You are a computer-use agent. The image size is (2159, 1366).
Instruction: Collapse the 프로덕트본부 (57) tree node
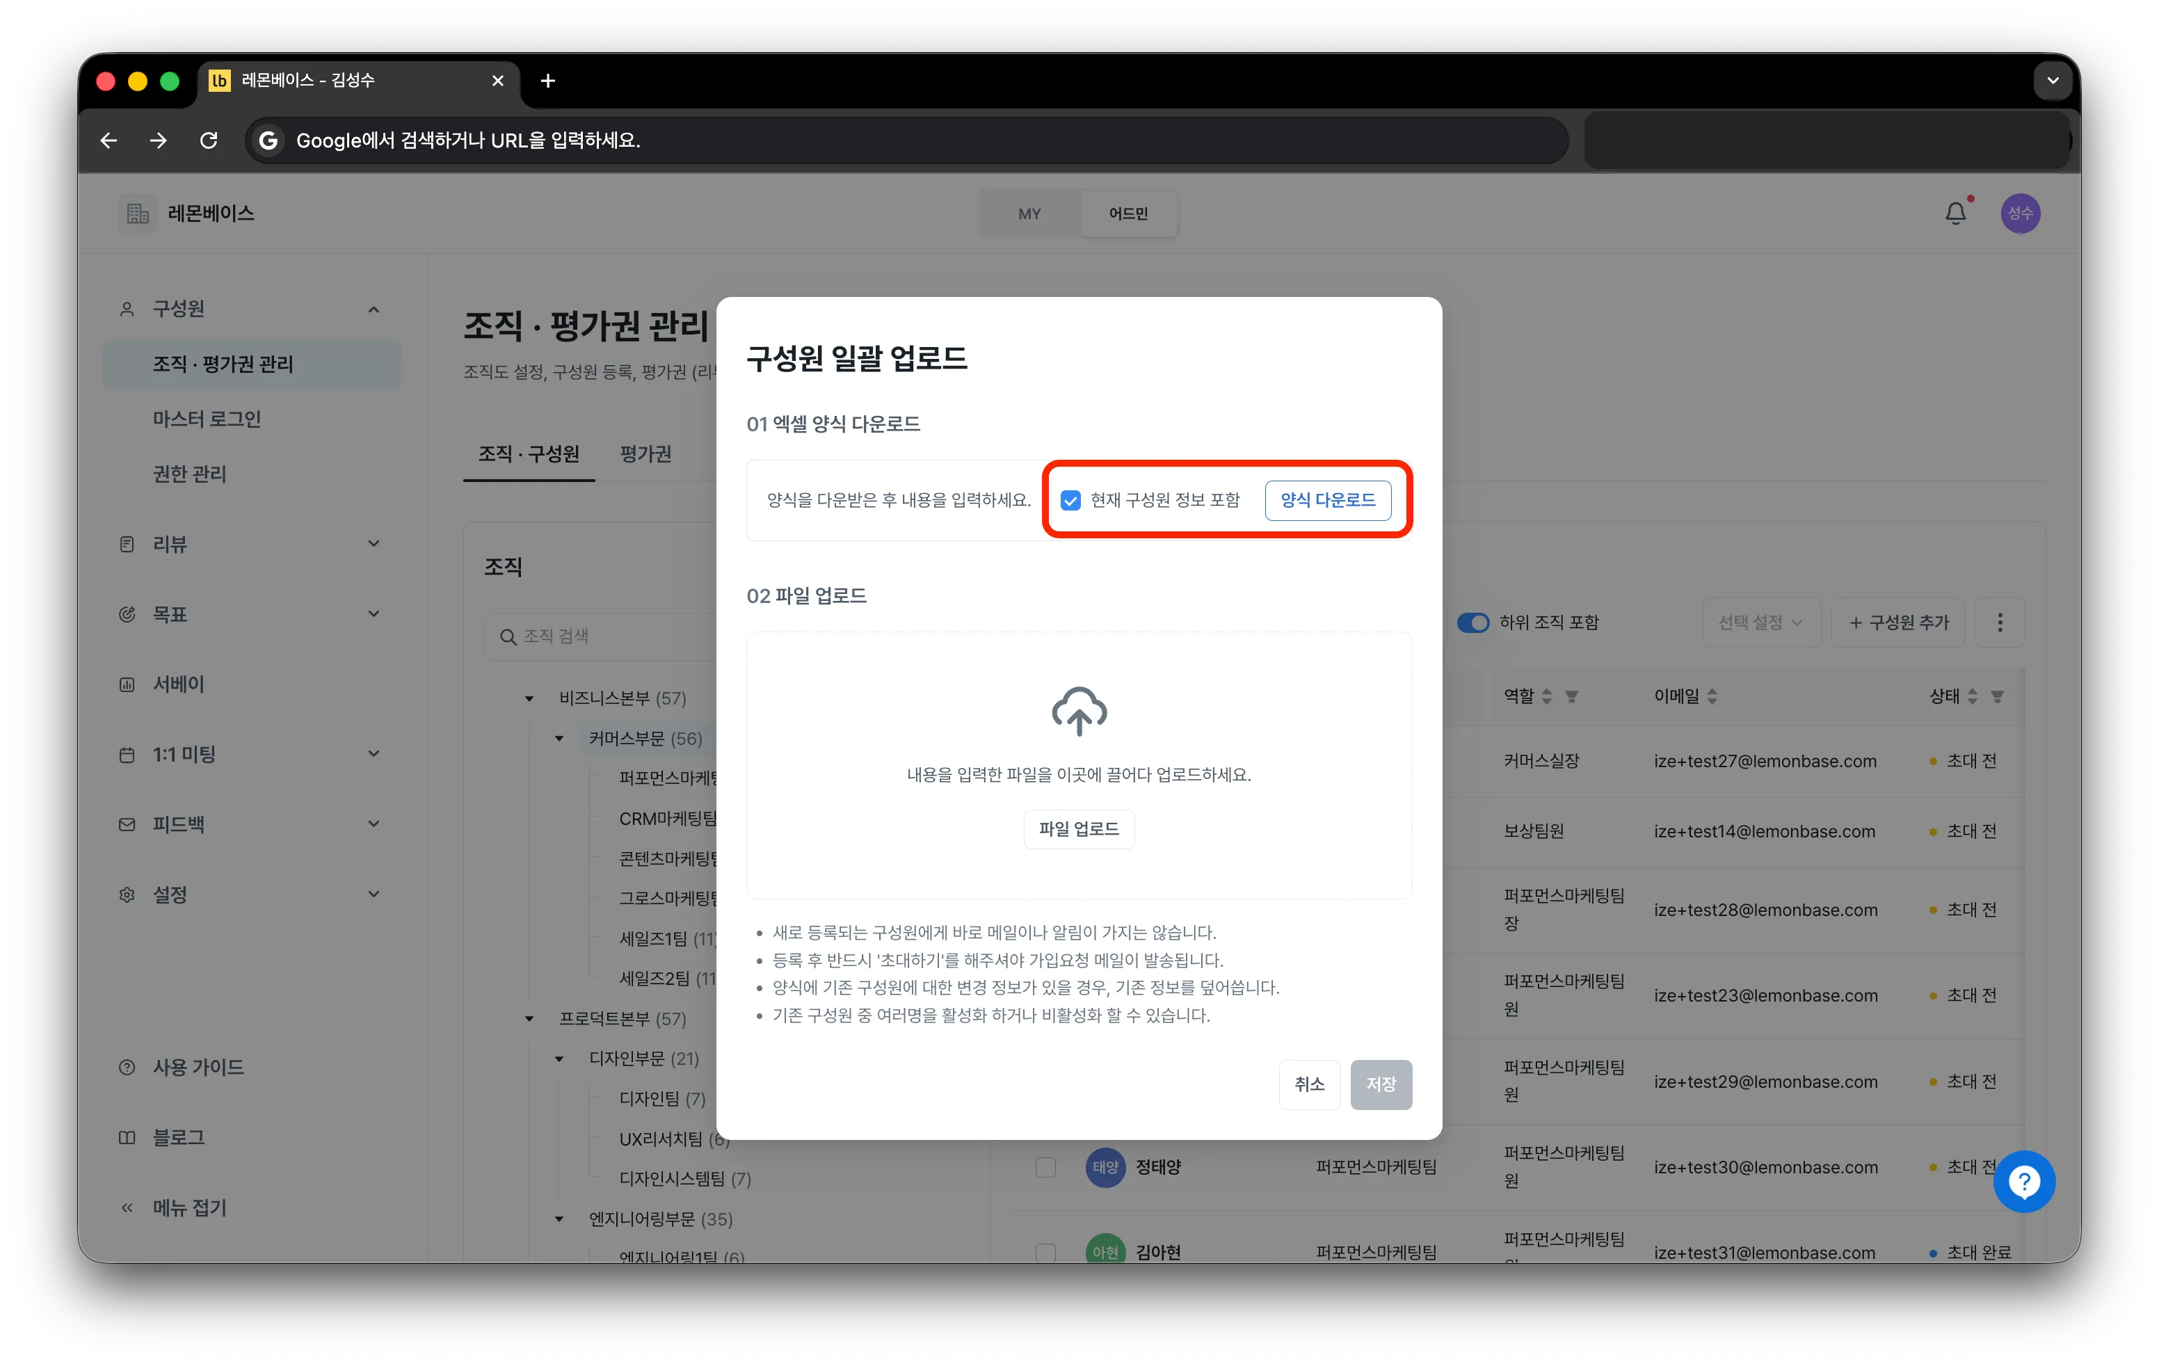point(530,1018)
